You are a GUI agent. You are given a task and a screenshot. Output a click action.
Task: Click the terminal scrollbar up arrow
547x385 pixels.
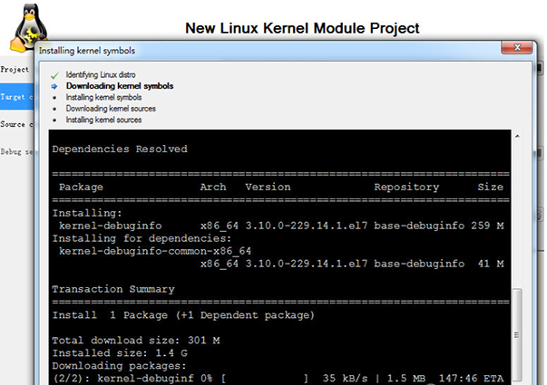pos(516,137)
